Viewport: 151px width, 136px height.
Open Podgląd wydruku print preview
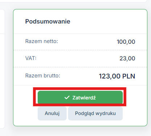95,113
